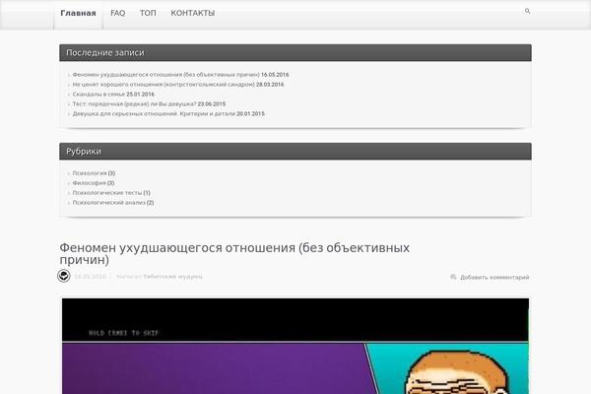The height and width of the screenshot is (394, 591).
Task: Open the FAQ menu item
Action: (x=117, y=13)
